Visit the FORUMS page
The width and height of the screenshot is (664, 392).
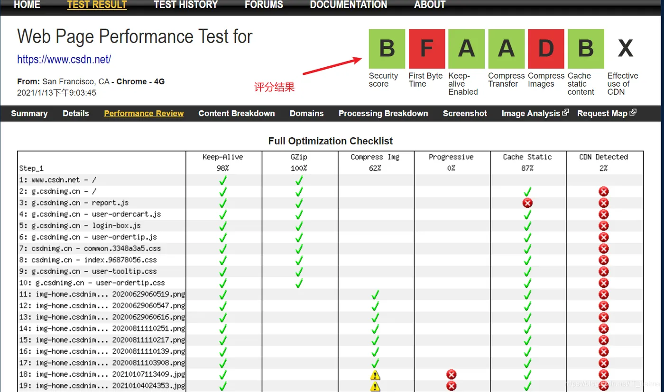pos(264,5)
